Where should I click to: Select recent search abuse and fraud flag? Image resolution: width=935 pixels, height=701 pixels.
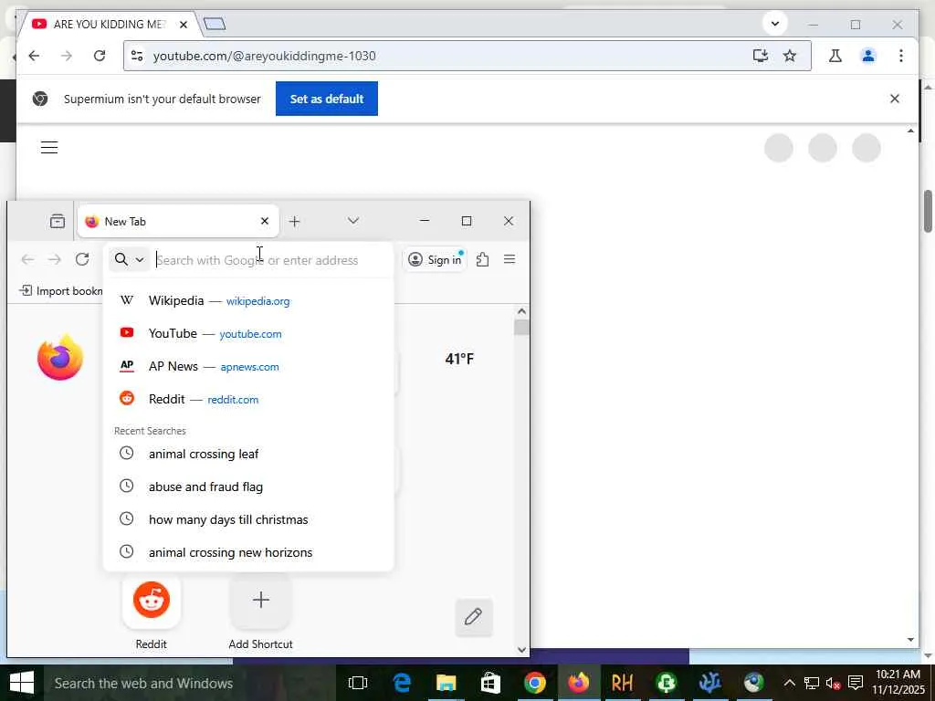click(248, 487)
